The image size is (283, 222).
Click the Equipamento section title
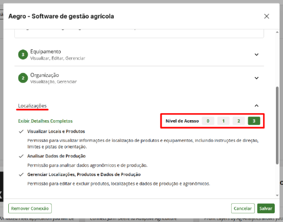45,52
